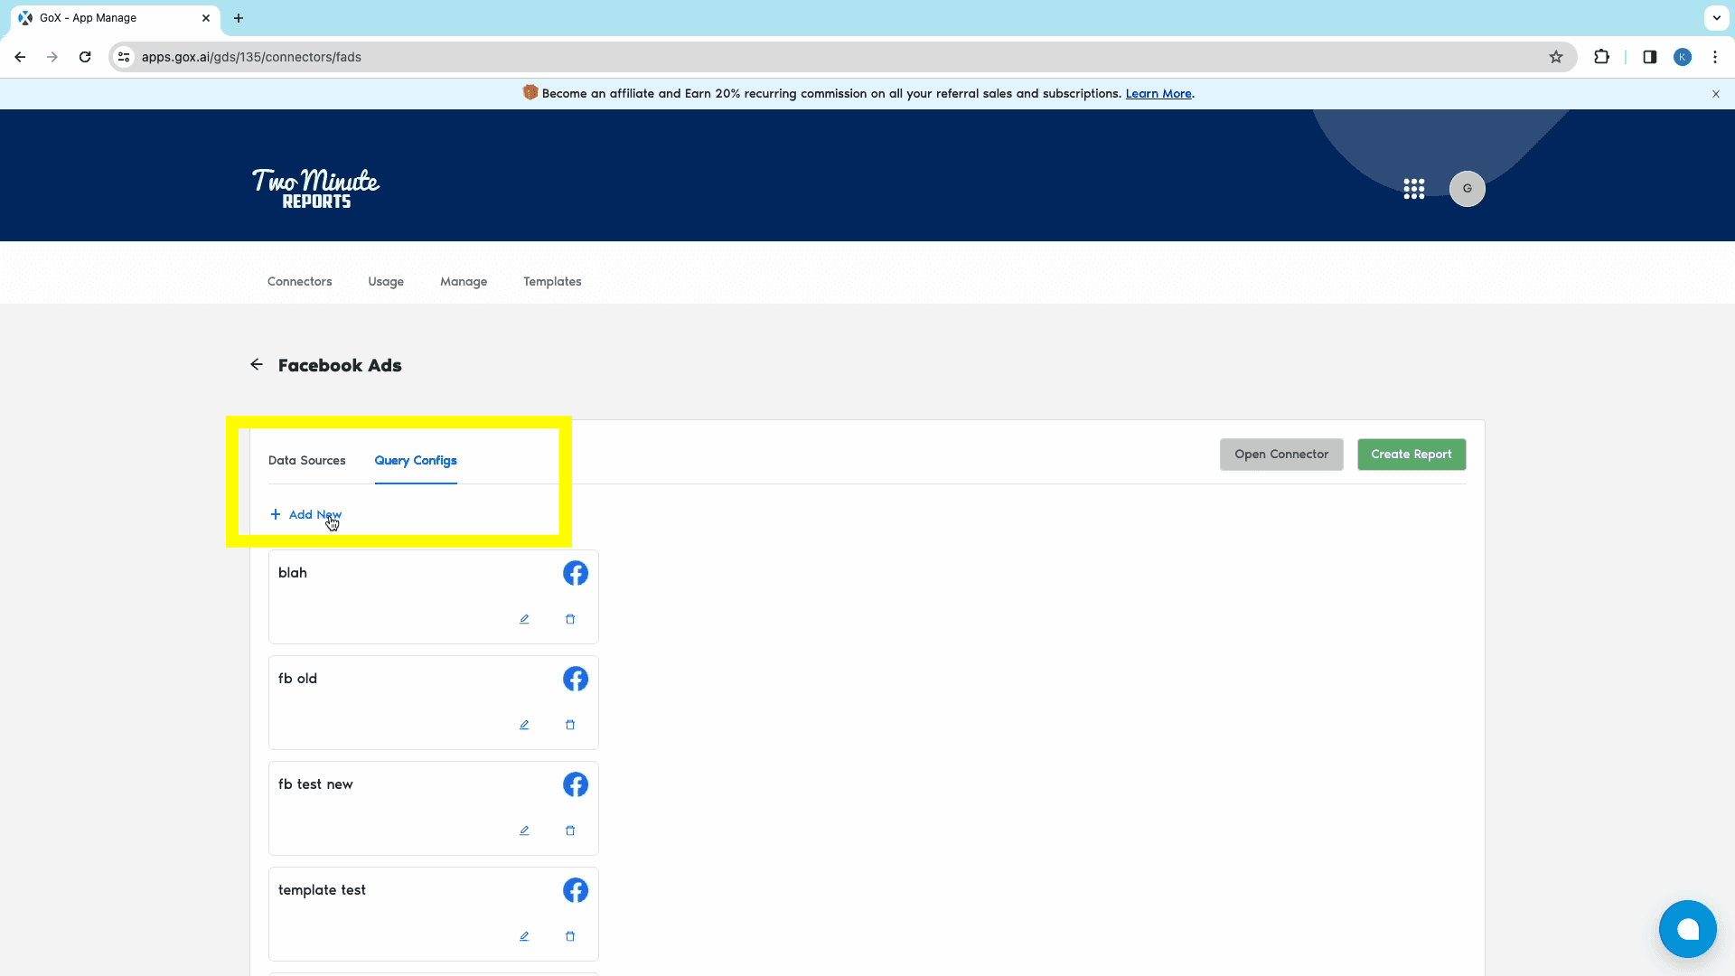Open the apps grid menu

(1414, 189)
